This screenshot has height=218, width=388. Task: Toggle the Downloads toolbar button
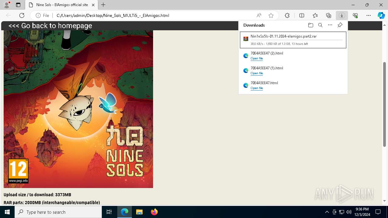tap(342, 15)
